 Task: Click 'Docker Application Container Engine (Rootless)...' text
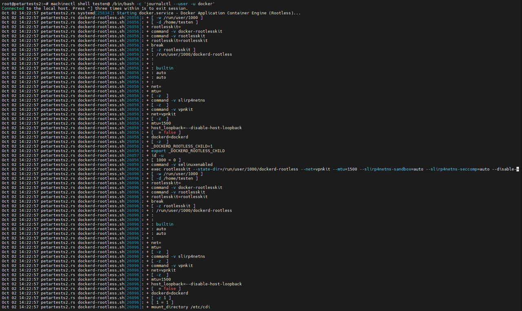240,13
